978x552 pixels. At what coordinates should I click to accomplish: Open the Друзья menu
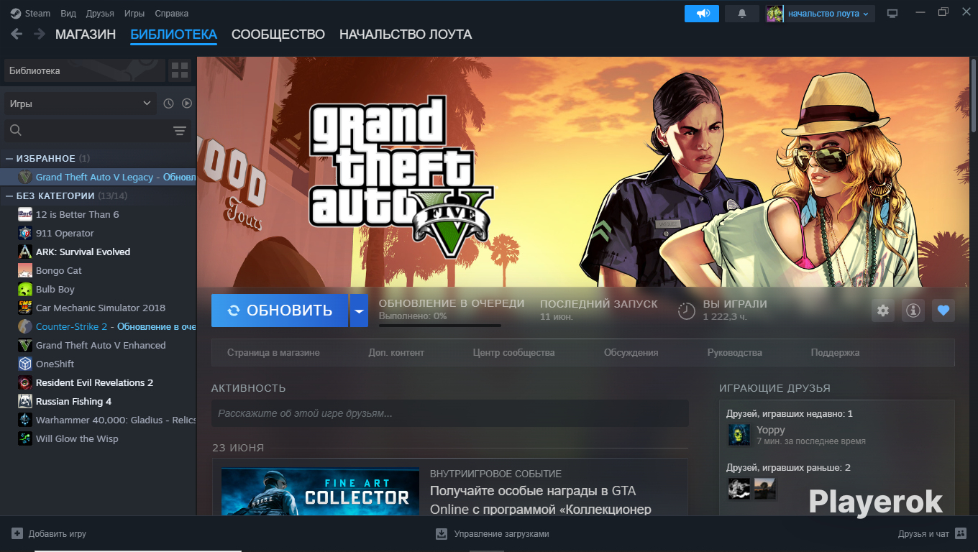pyautogui.click(x=100, y=13)
